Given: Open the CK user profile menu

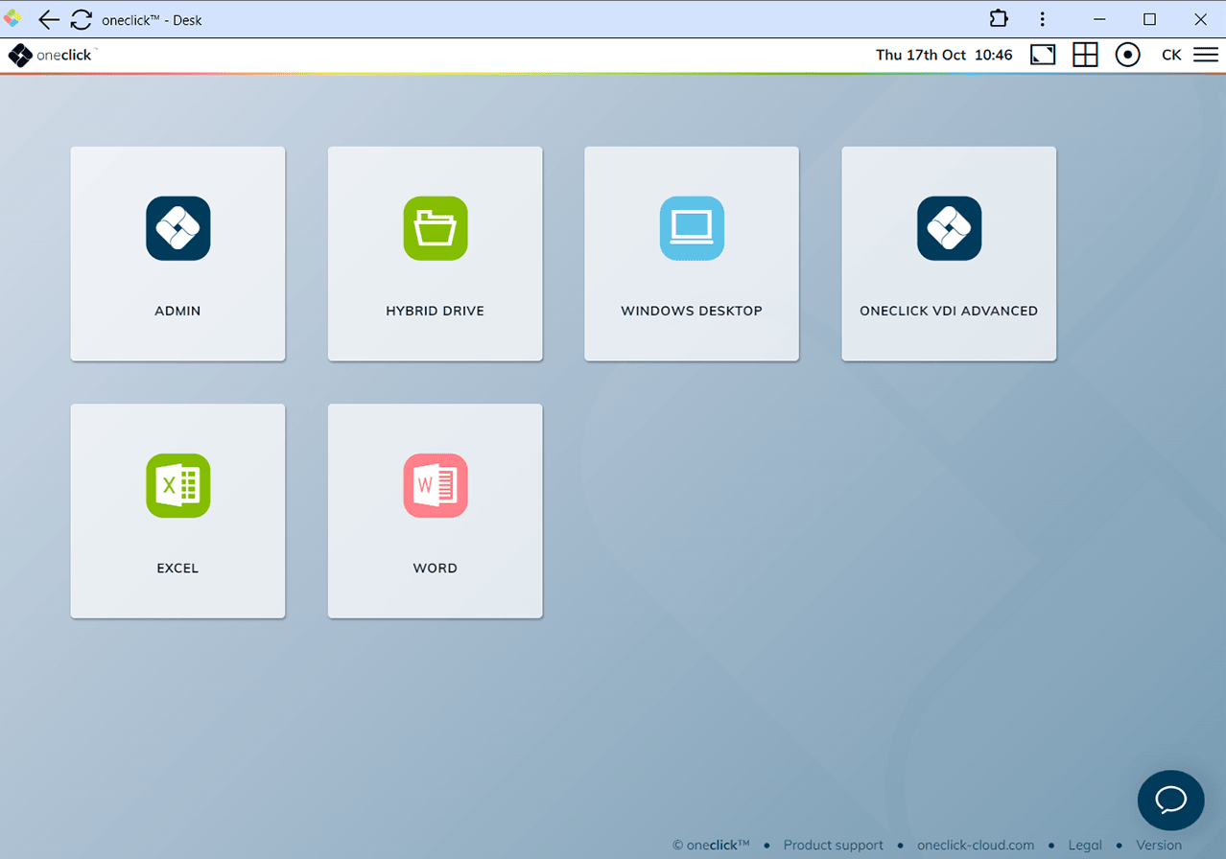Looking at the screenshot, I should pos(1171,55).
